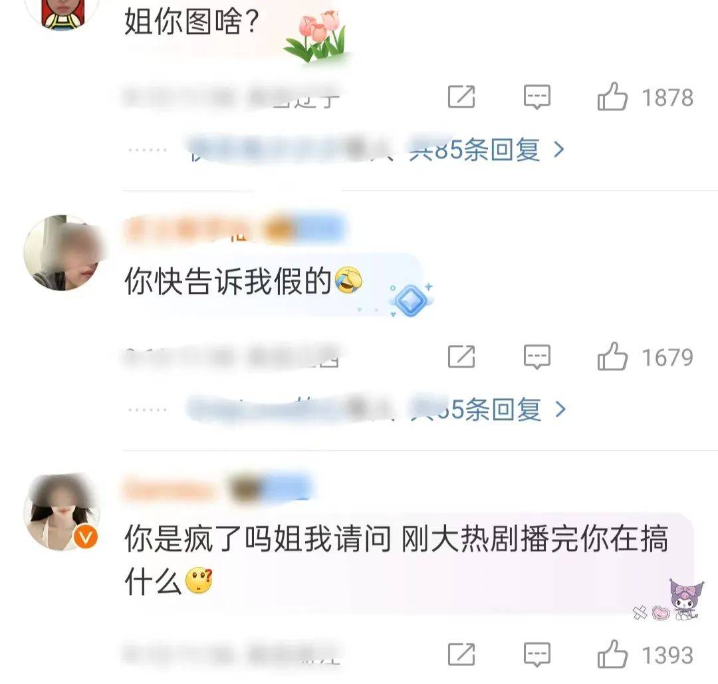Viewport: 718px width, 684px height.
Task: Share the '你是疯了吗姐' comment
Action: click(461, 654)
